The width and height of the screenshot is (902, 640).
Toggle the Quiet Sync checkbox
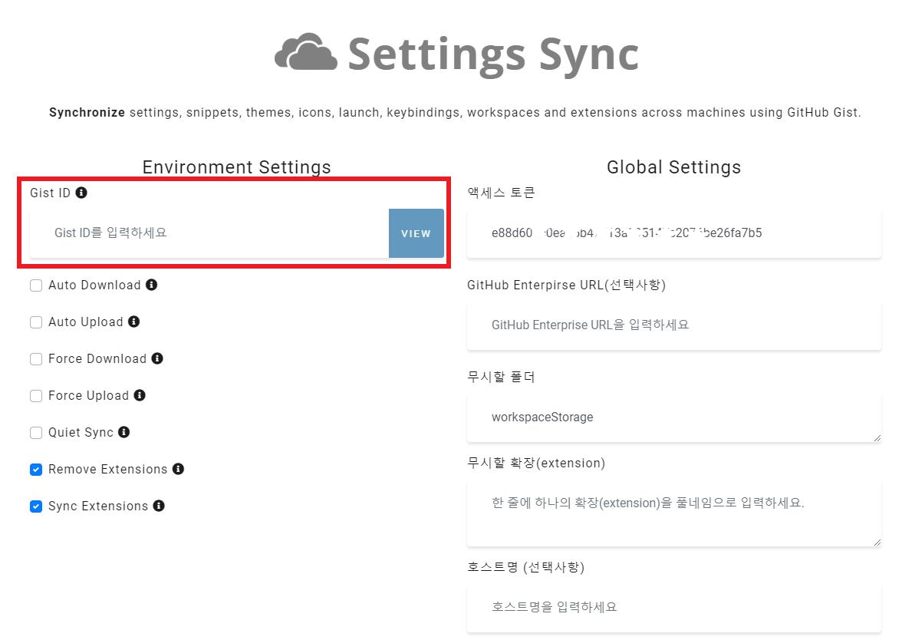coord(36,433)
